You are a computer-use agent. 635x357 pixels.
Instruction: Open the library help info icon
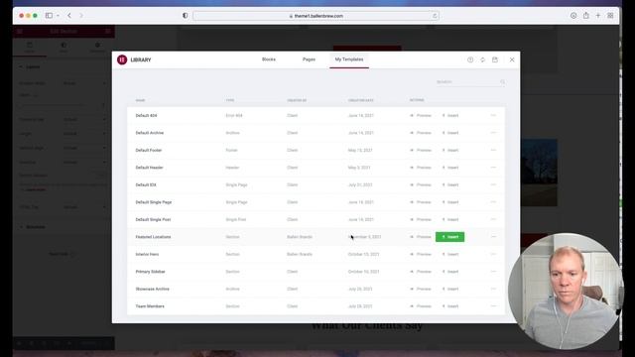(x=470, y=59)
